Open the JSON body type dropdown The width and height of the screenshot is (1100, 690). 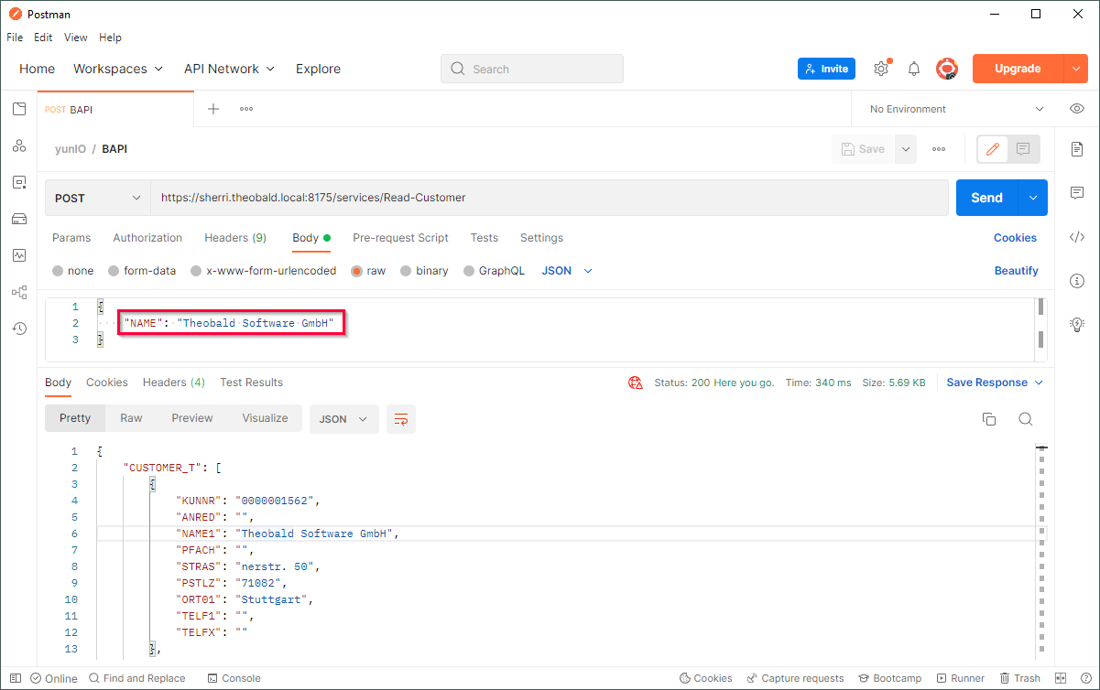pyautogui.click(x=567, y=271)
